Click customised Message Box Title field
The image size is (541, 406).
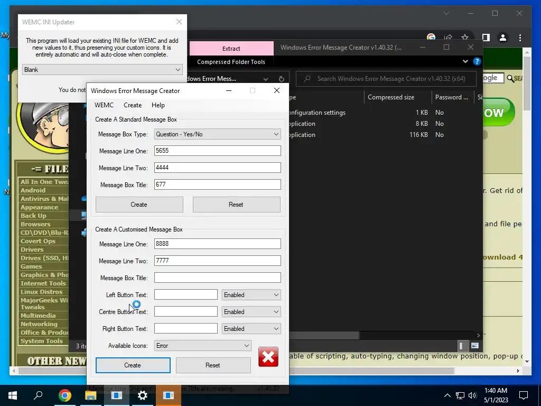tap(217, 278)
